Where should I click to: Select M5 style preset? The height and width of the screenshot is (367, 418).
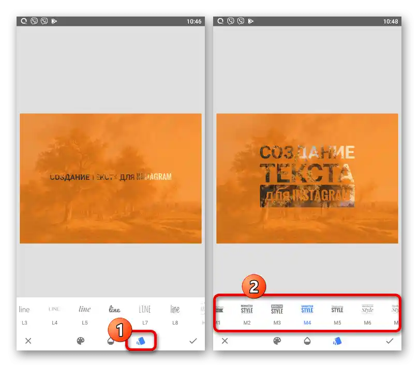(x=337, y=315)
